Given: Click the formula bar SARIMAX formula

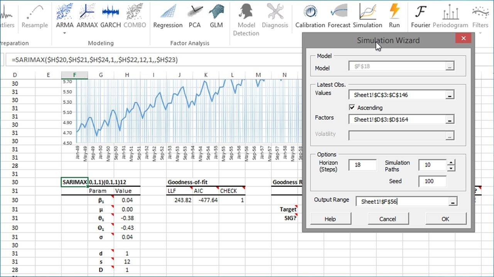Looking at the screenshot, I should [x=95, y=60].
